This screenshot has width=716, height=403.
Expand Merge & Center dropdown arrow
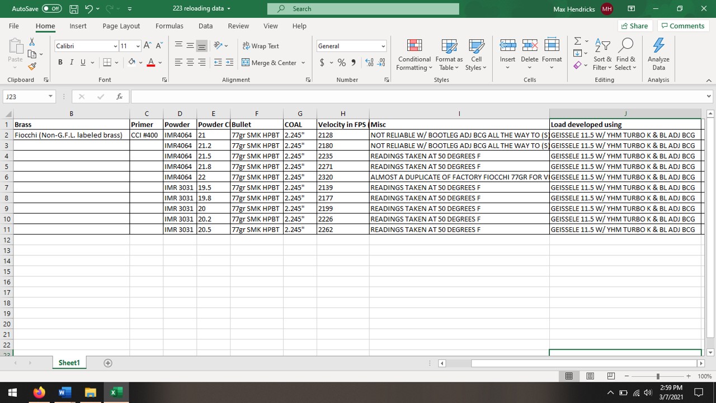point(303,63)
